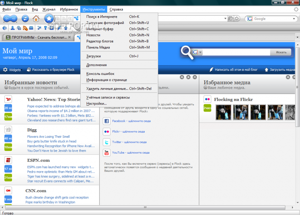
Task: Open My World globe icon in toolbar
Action: pos(4,28)
